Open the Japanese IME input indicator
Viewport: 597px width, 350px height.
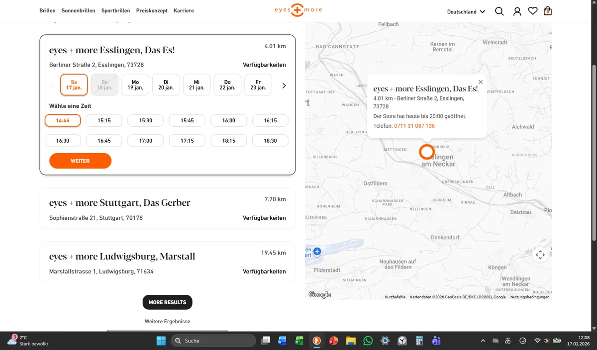[x=508, y=341]
